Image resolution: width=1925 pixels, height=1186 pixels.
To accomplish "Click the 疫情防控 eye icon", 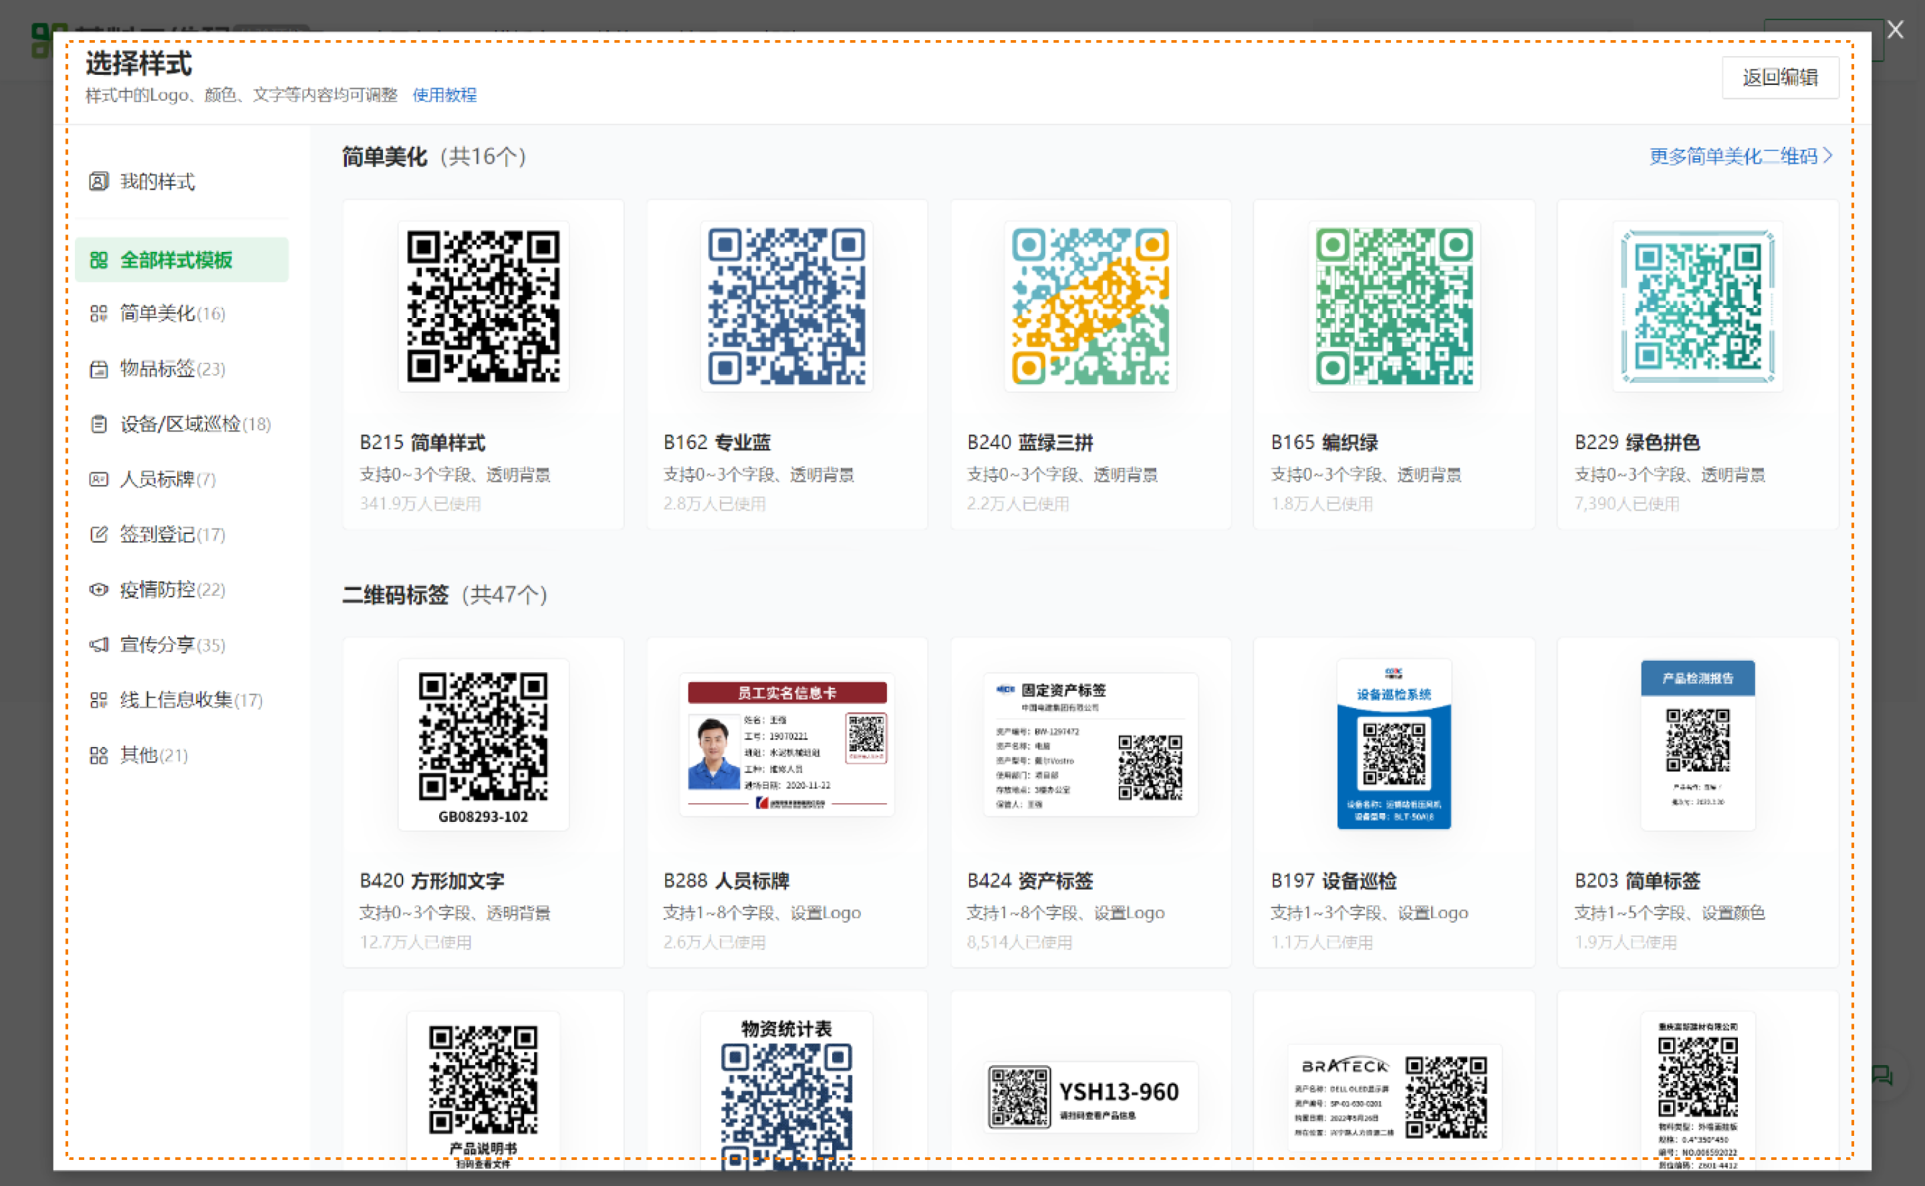I will click(x=98, y=589).
